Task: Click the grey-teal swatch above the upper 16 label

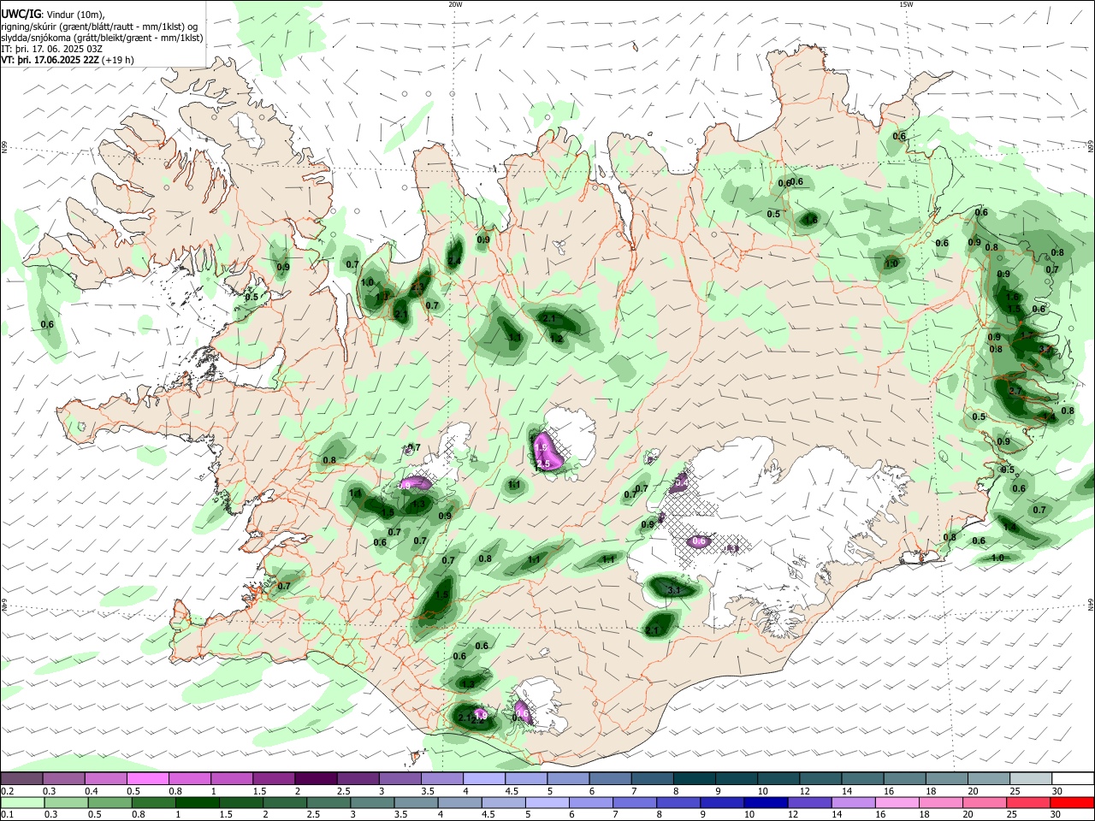Action: [904, 778]
